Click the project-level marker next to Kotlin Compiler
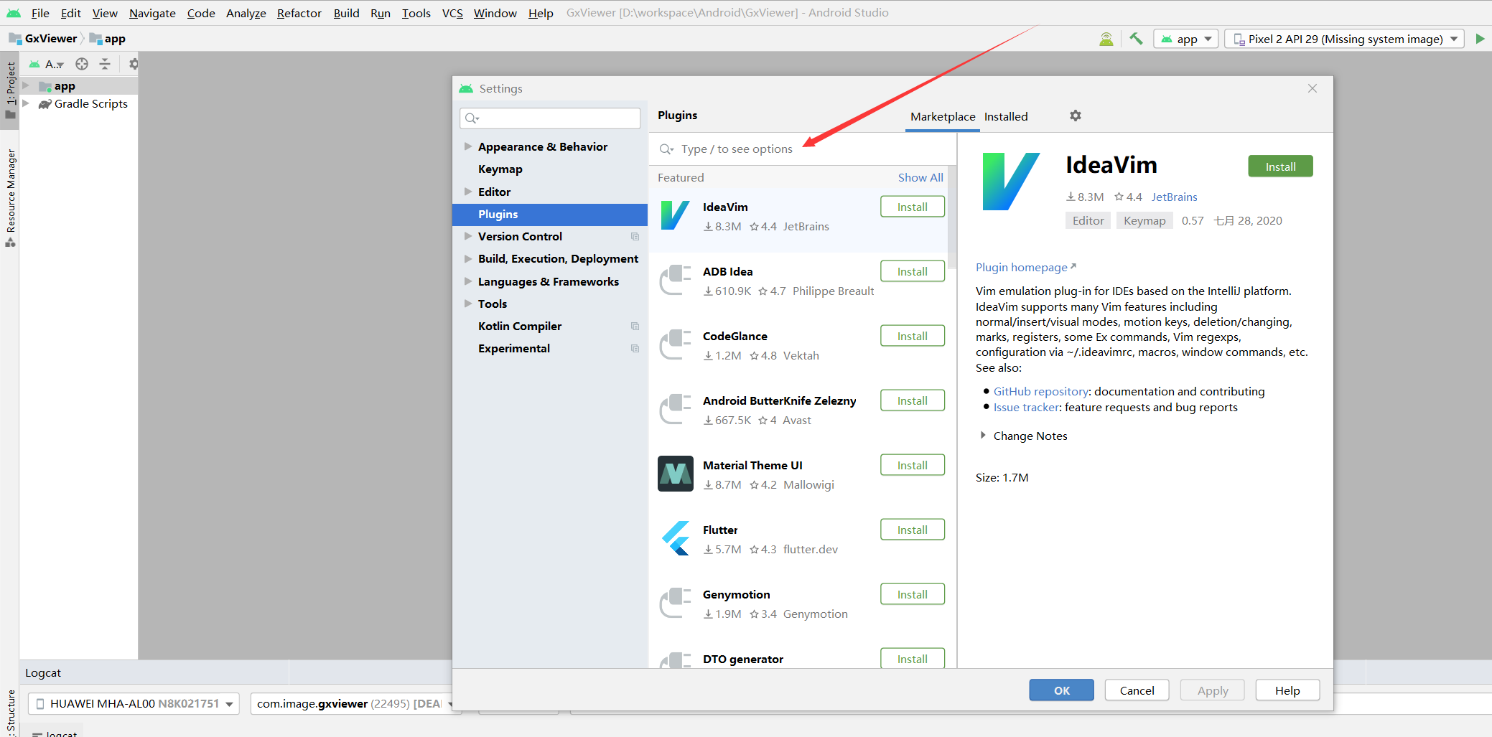This screenshot has width=1492, height=737. tap(635, 326)
